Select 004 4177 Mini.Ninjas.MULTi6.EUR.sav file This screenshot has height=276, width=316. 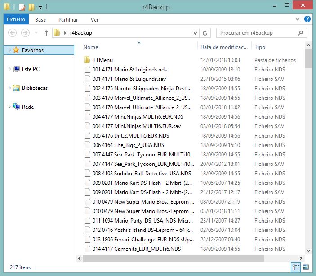click(137, 126)
